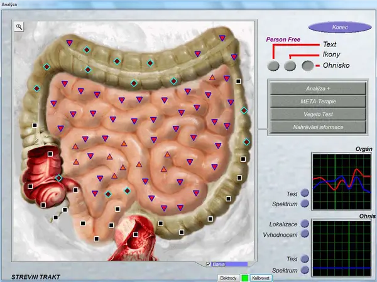
Task: Select META-Terapie option
Action: tap(318, 101)
